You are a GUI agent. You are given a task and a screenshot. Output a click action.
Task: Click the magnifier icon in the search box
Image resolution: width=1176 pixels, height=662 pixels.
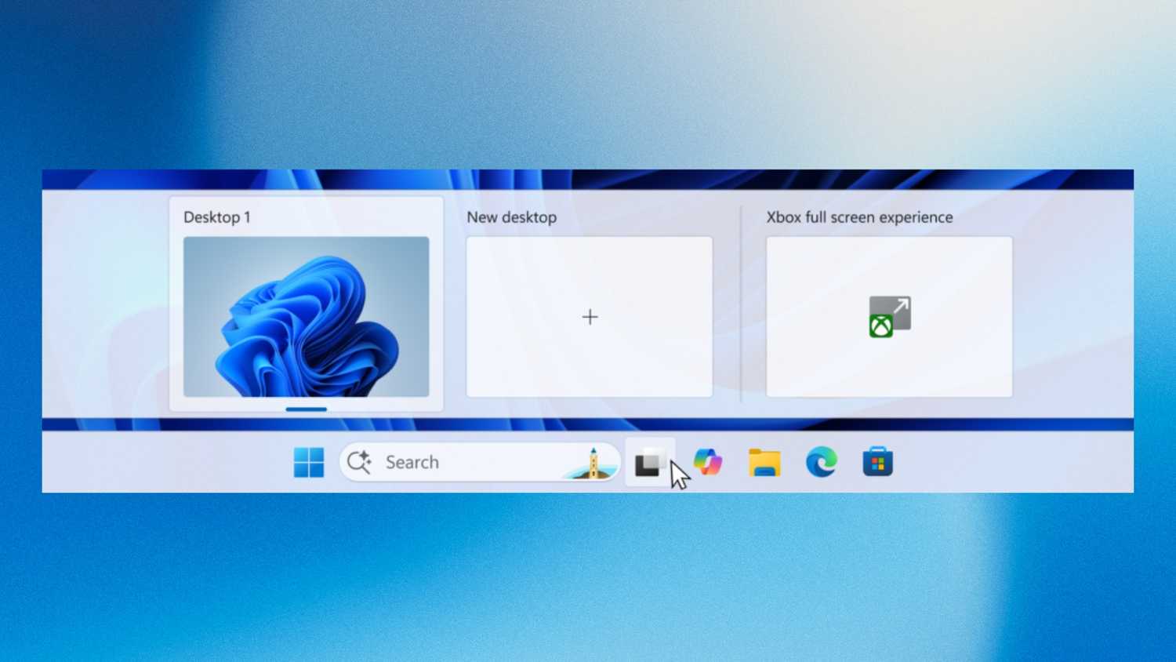(359, 462)
